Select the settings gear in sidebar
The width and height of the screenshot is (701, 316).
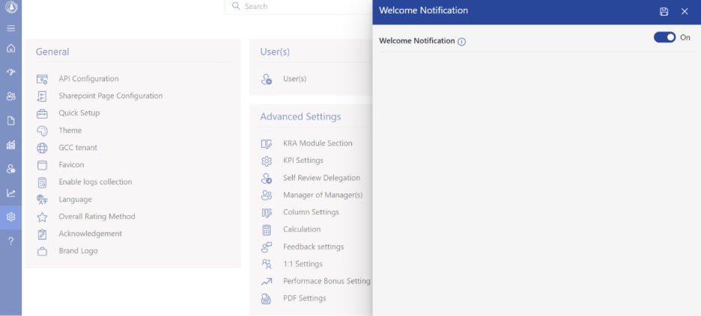[10, 217]
